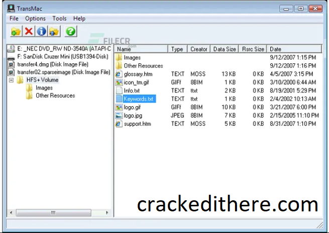The image size is (329, 233).
Task: Click the Images folder icon in file list
Action: (x=119, y=57)
